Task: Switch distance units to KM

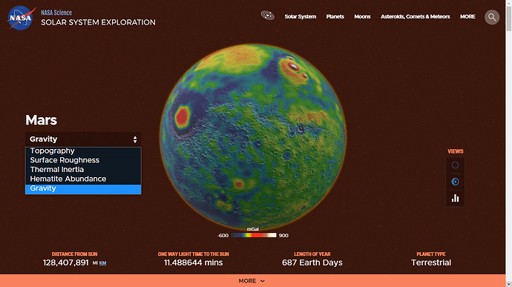Action: pos(102,263)
